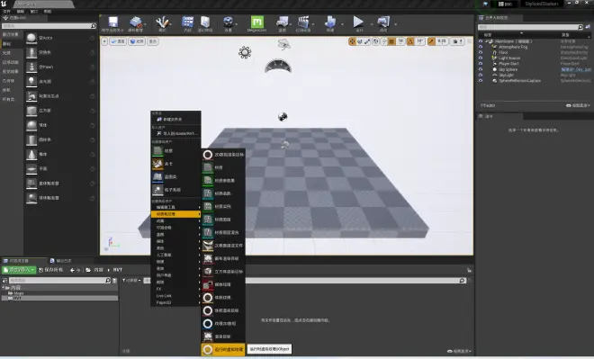Click the Modes wrench-and-brush toolbar icon

click(x=162, y=22)
